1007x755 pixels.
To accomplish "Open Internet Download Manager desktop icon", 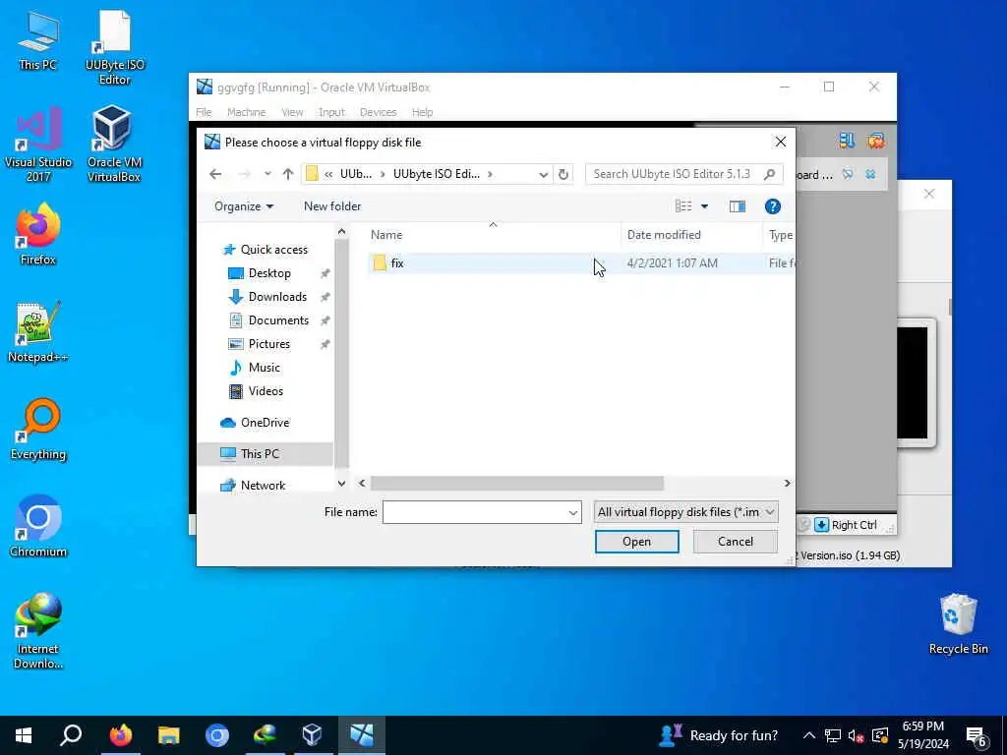I will point(38,631).
